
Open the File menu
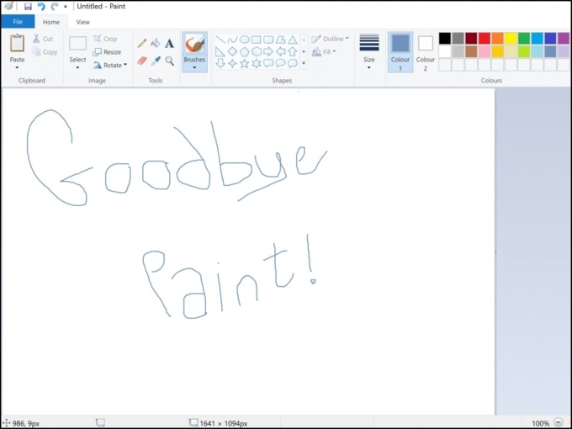(x=18, y=22)
